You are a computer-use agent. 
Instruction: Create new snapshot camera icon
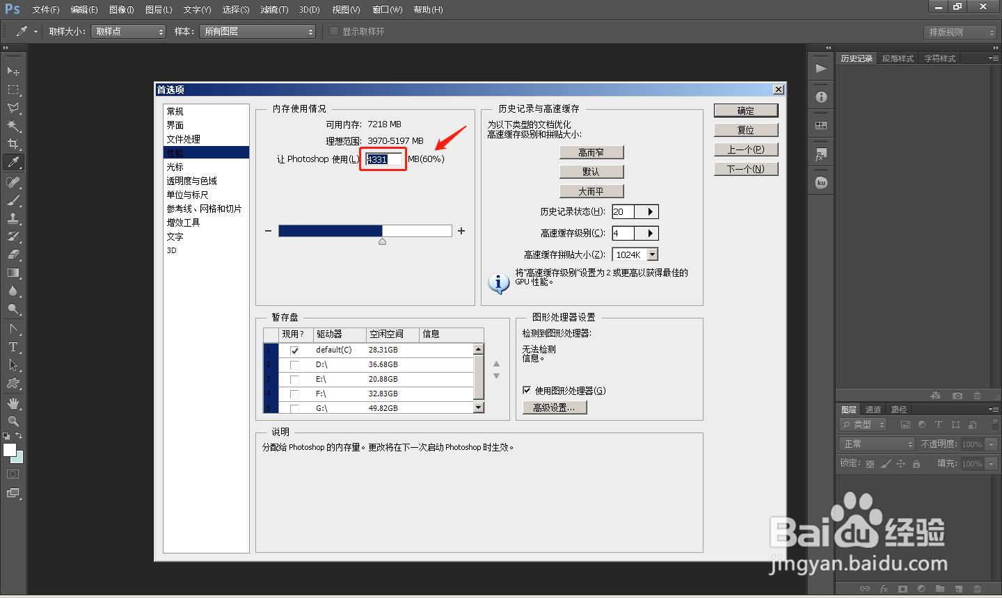click(957, 396)
